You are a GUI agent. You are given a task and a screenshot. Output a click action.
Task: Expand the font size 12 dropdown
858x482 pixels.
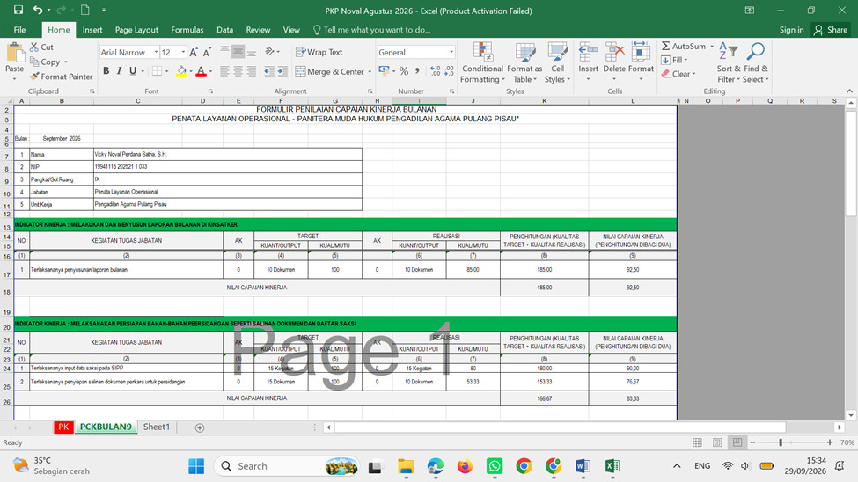pos(183,53)
